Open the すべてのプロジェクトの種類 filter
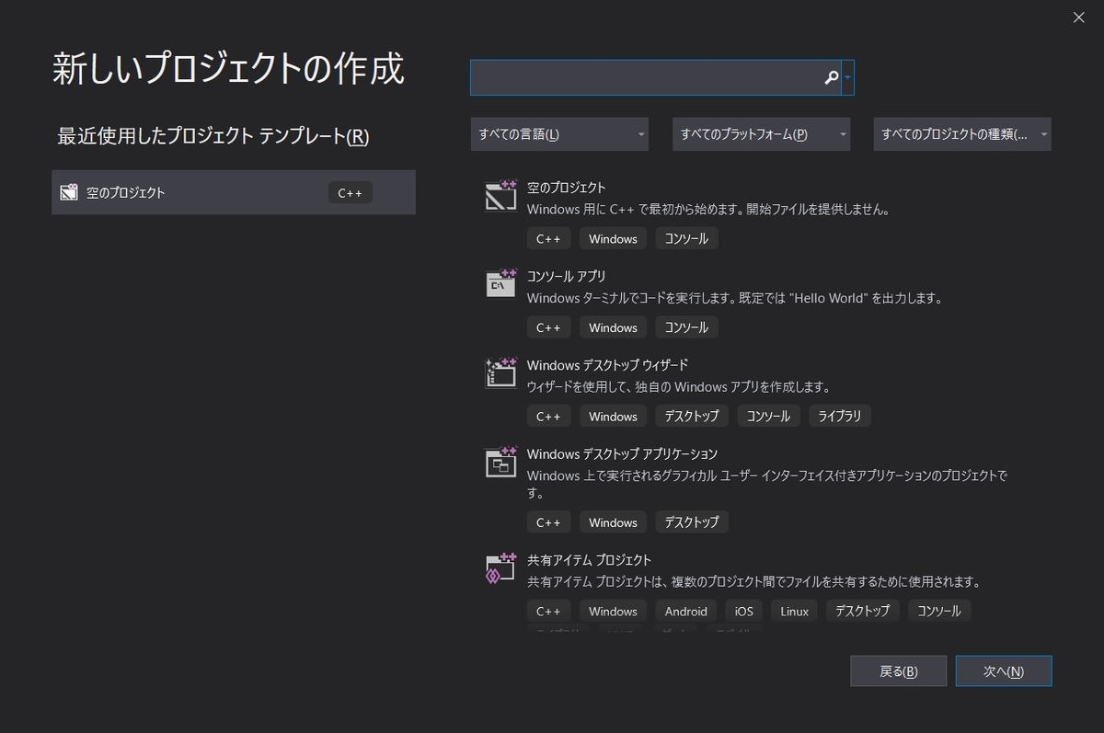The width and height of the screenshot is (1104, 733). [x=962, y=134]
